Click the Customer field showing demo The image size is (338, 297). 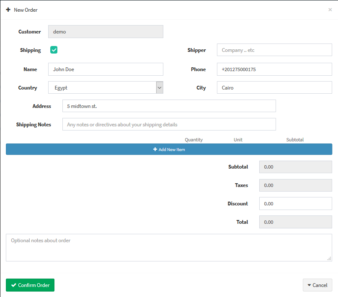click(106, 32)
